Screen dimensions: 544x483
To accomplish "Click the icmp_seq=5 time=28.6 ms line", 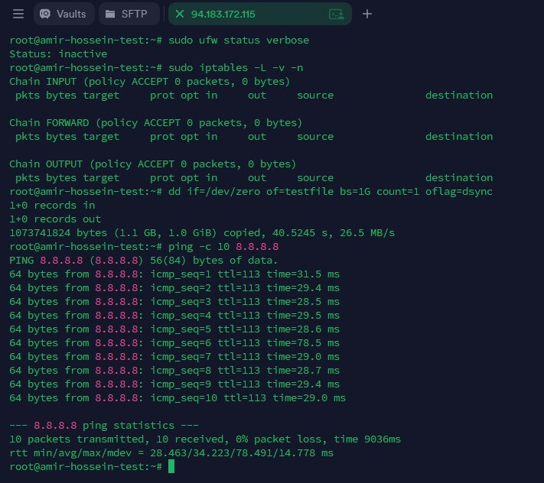I will pyautogui.click(x=174, y=329).
